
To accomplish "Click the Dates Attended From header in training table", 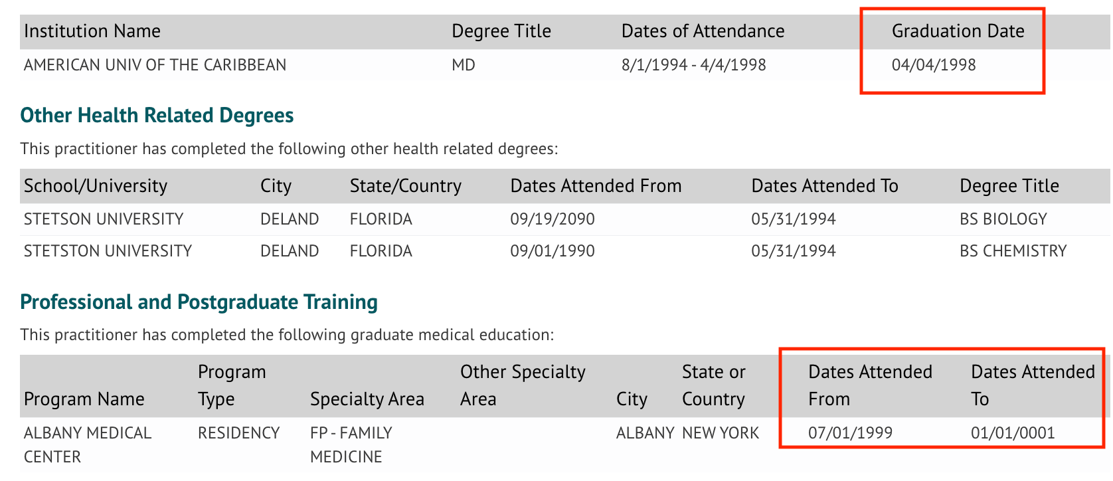I will [870, 385].
